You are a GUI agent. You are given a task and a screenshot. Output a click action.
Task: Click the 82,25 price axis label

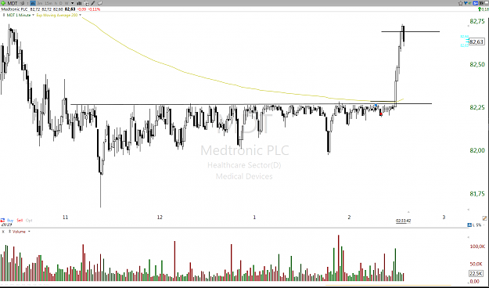coord(477,108)
